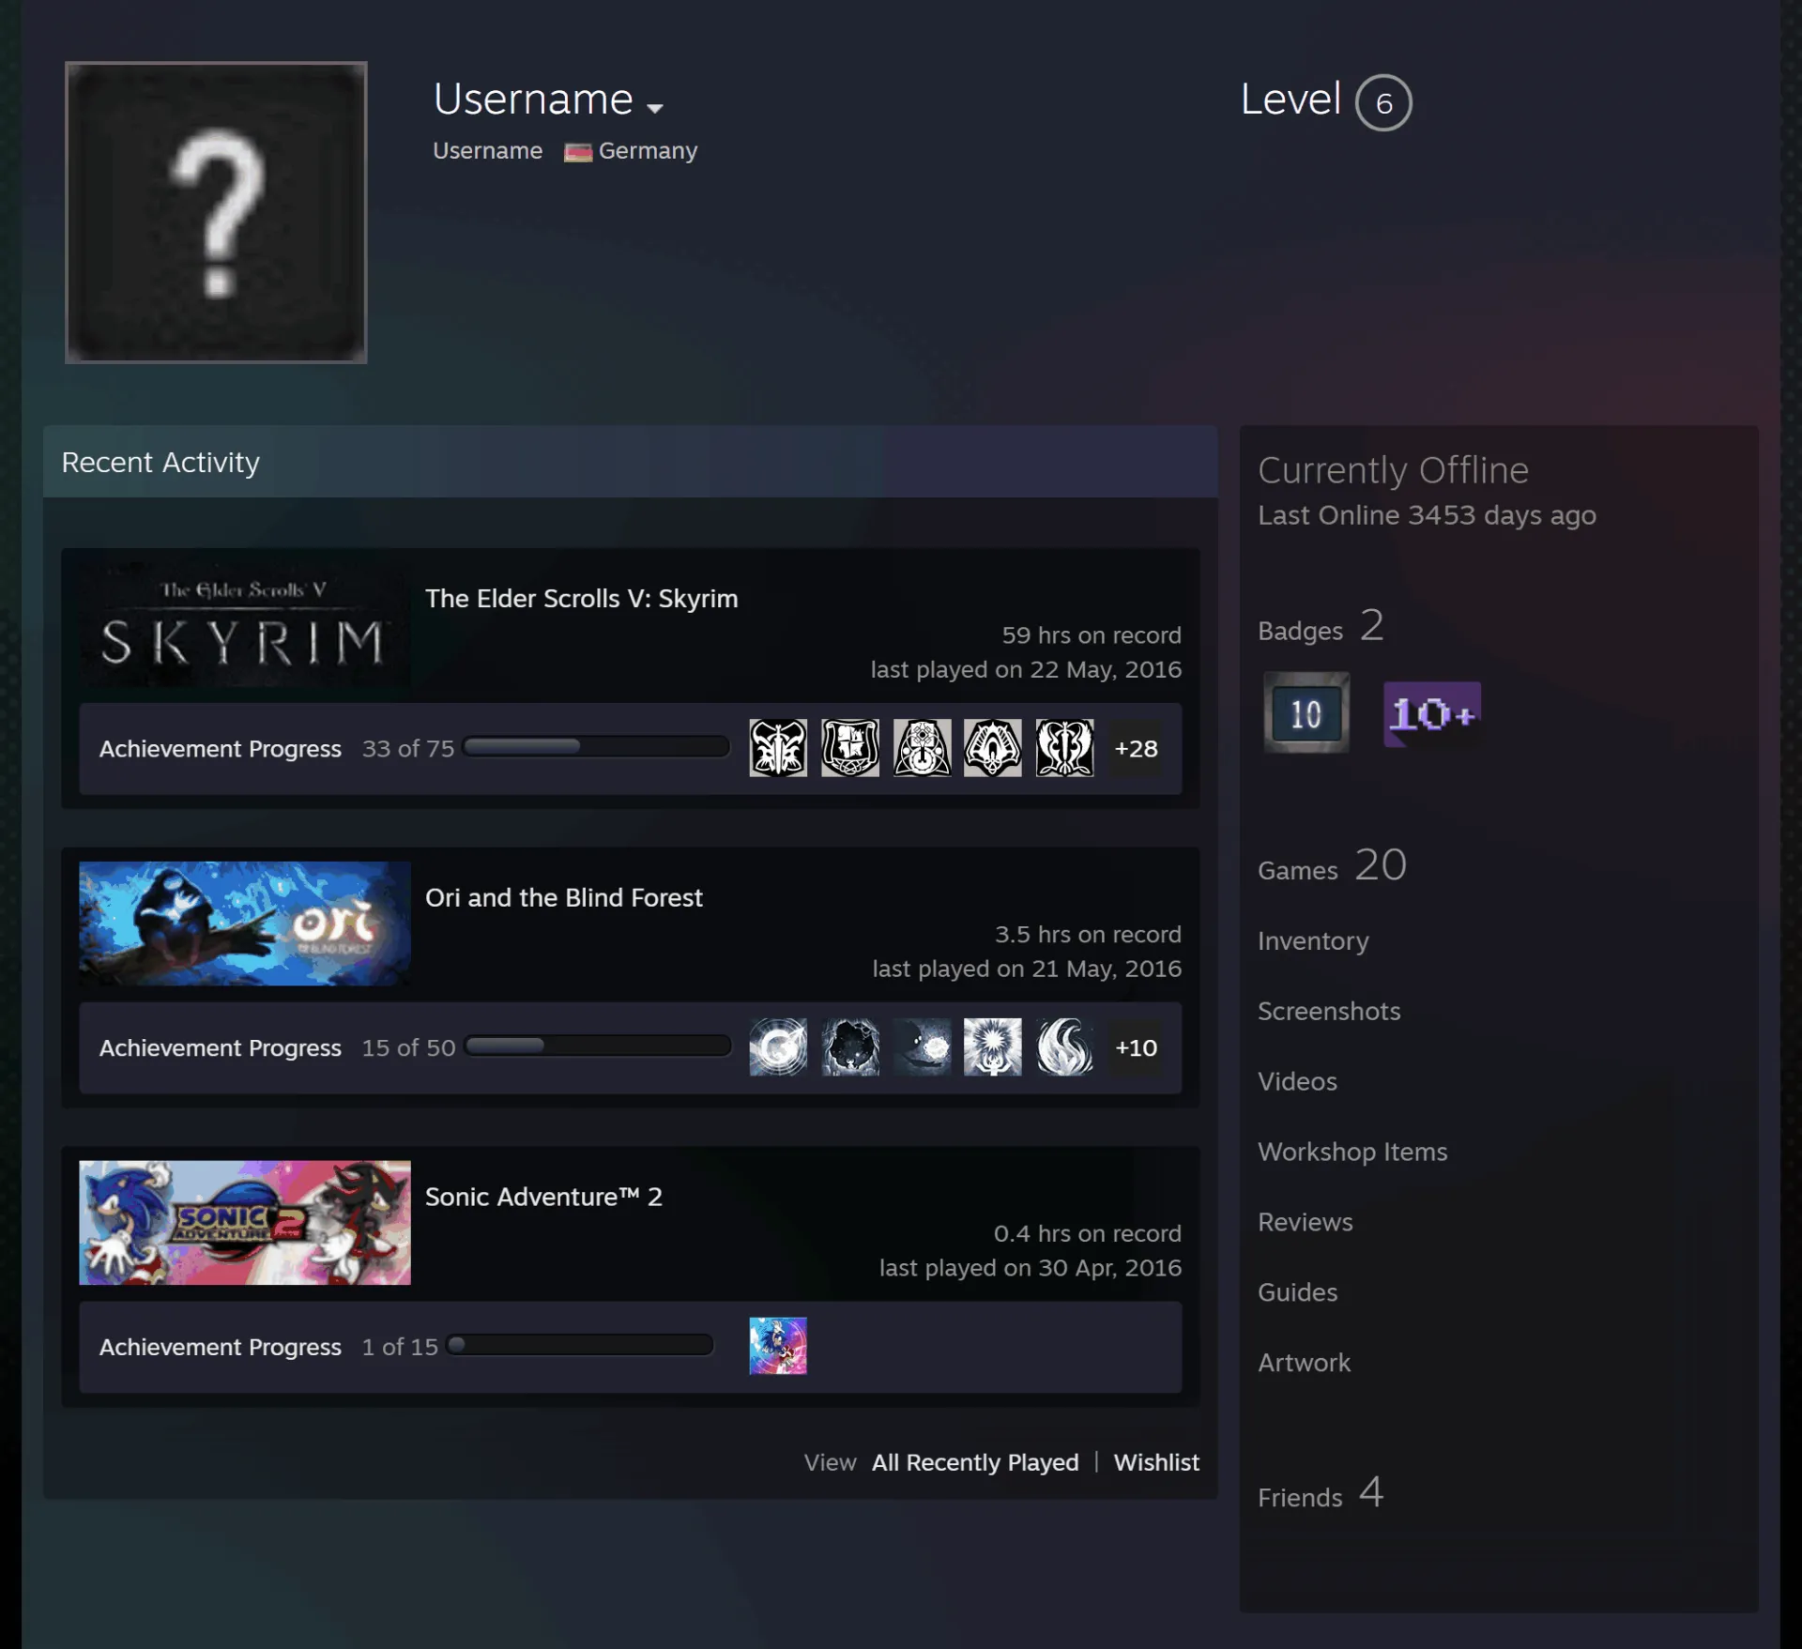Open the Screenshots section
This screenshot has width=1802, height=1649.
point(1329,1011)
